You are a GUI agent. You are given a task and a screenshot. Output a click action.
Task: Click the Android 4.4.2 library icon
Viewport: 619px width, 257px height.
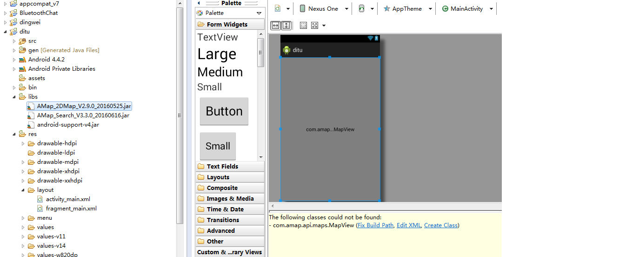22,60
